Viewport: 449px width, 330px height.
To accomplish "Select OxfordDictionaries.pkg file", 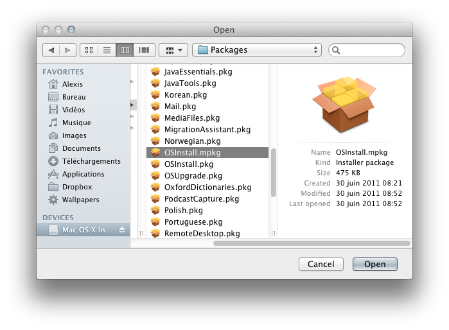I will 207,187.
